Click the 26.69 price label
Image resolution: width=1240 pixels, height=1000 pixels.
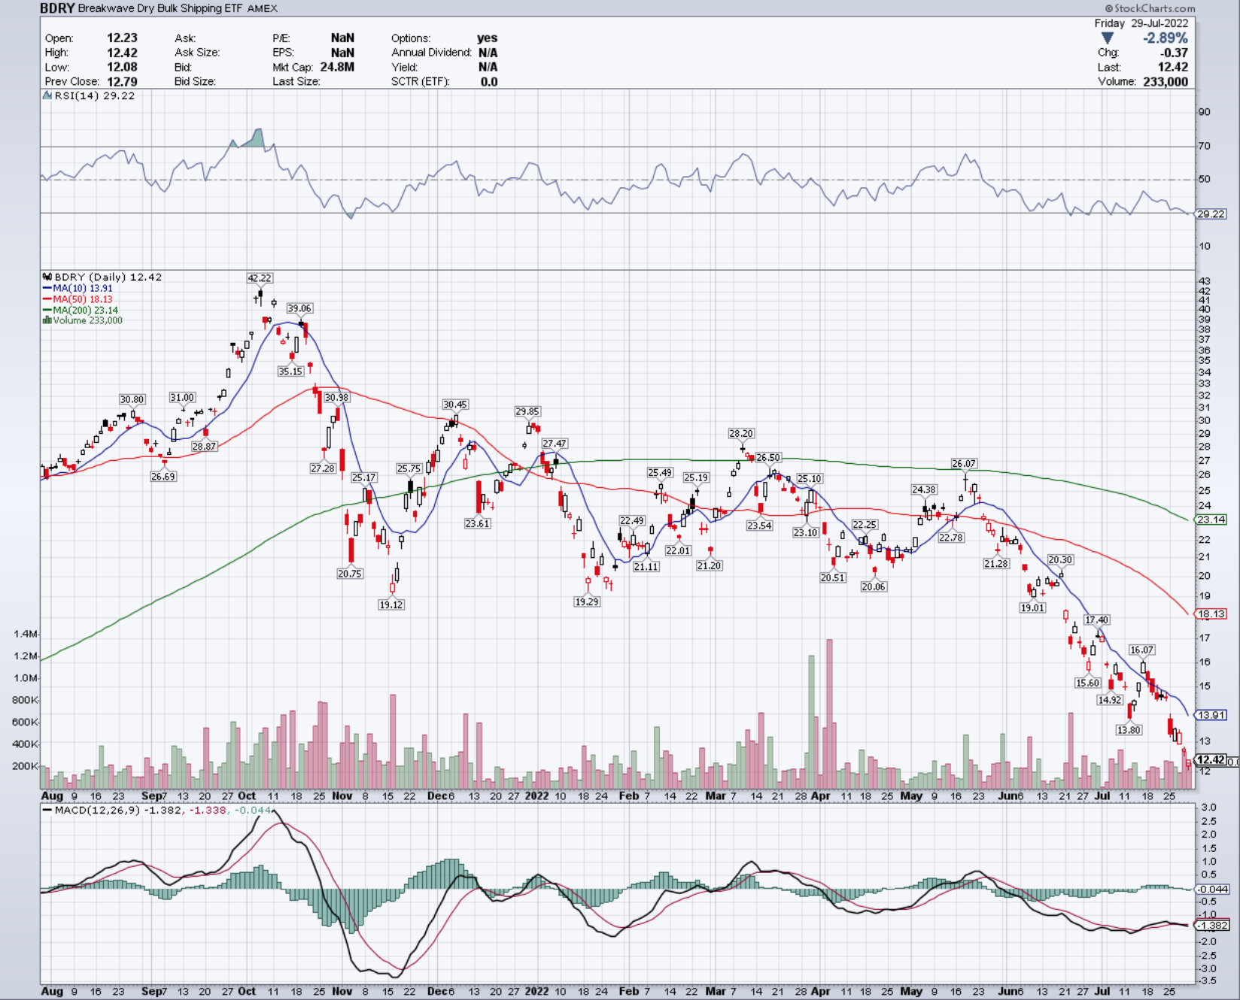(x=163, y=477)
